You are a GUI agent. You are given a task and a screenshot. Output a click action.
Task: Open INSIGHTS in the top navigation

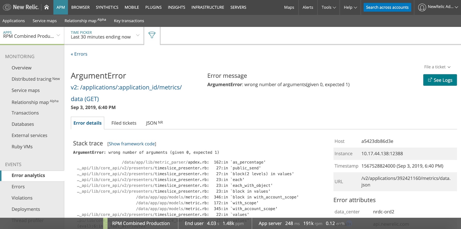pyautogui.click(x=176, y=7)
